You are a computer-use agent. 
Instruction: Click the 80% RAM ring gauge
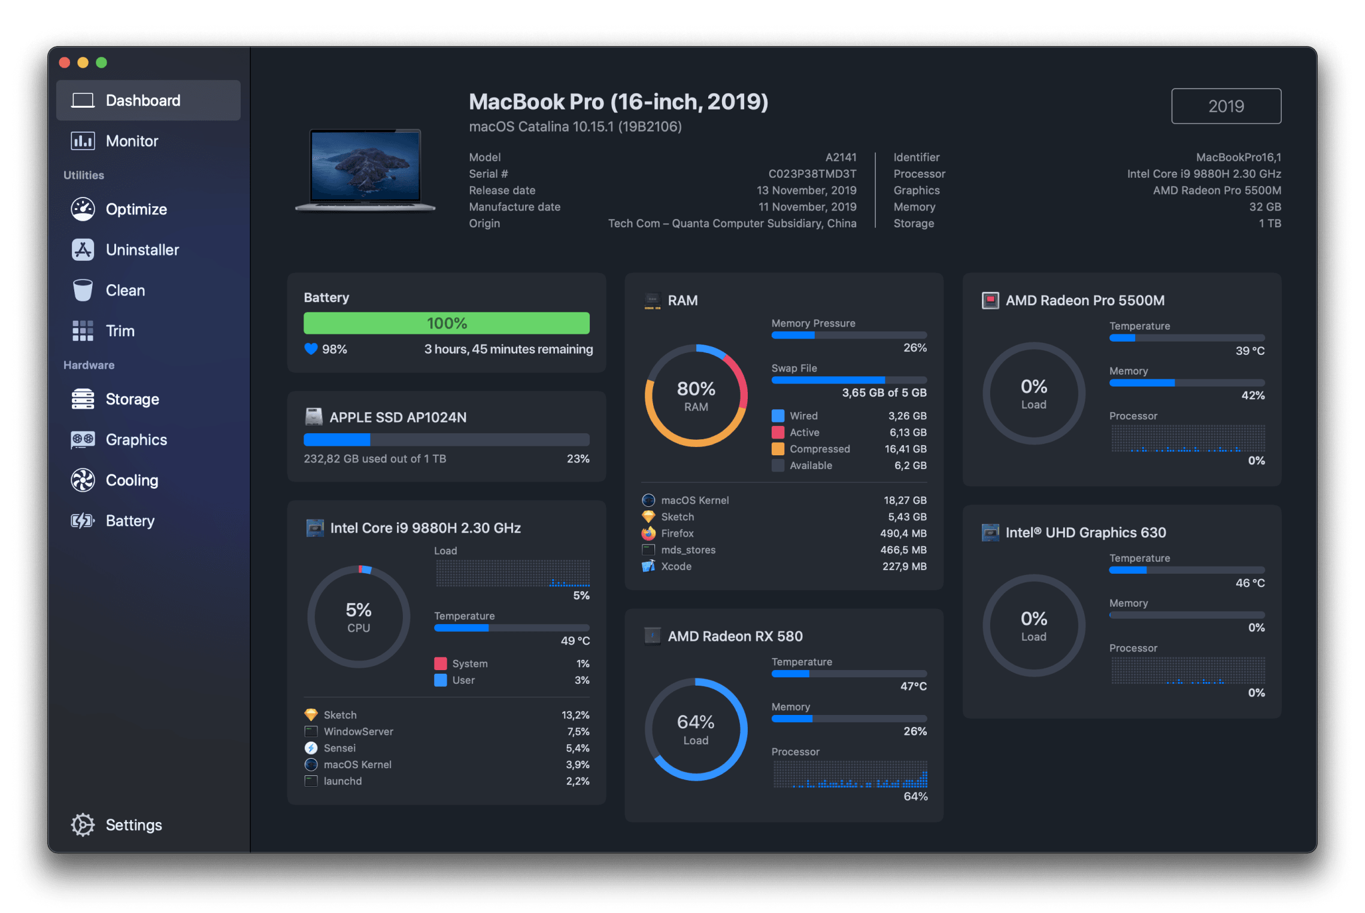click(696, 395)
